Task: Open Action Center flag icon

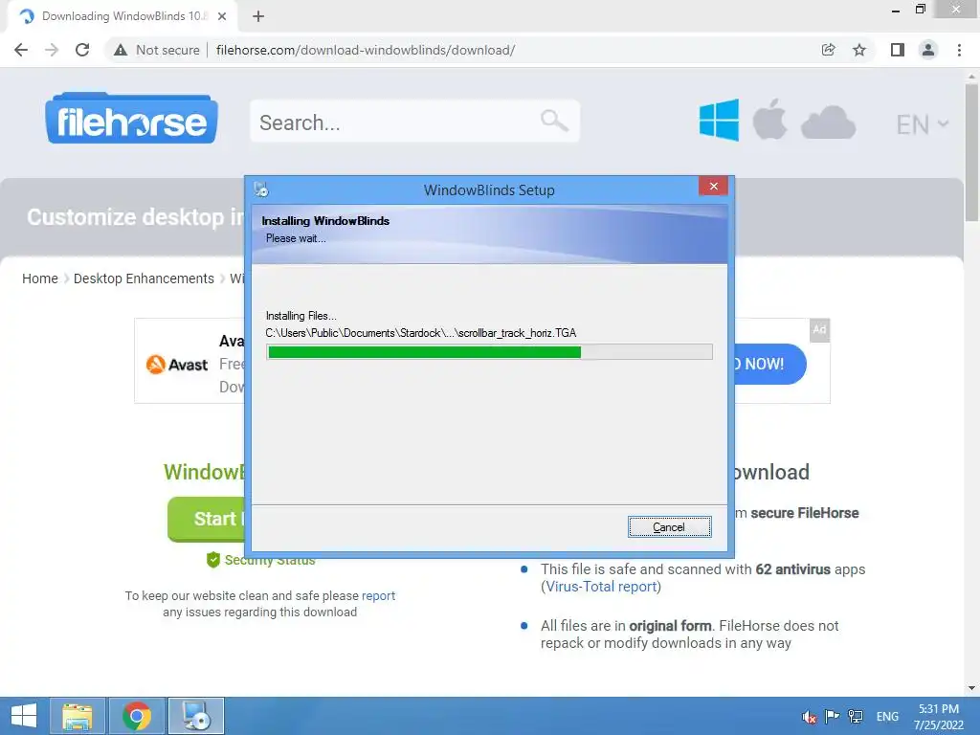Action: click(832, 716)
